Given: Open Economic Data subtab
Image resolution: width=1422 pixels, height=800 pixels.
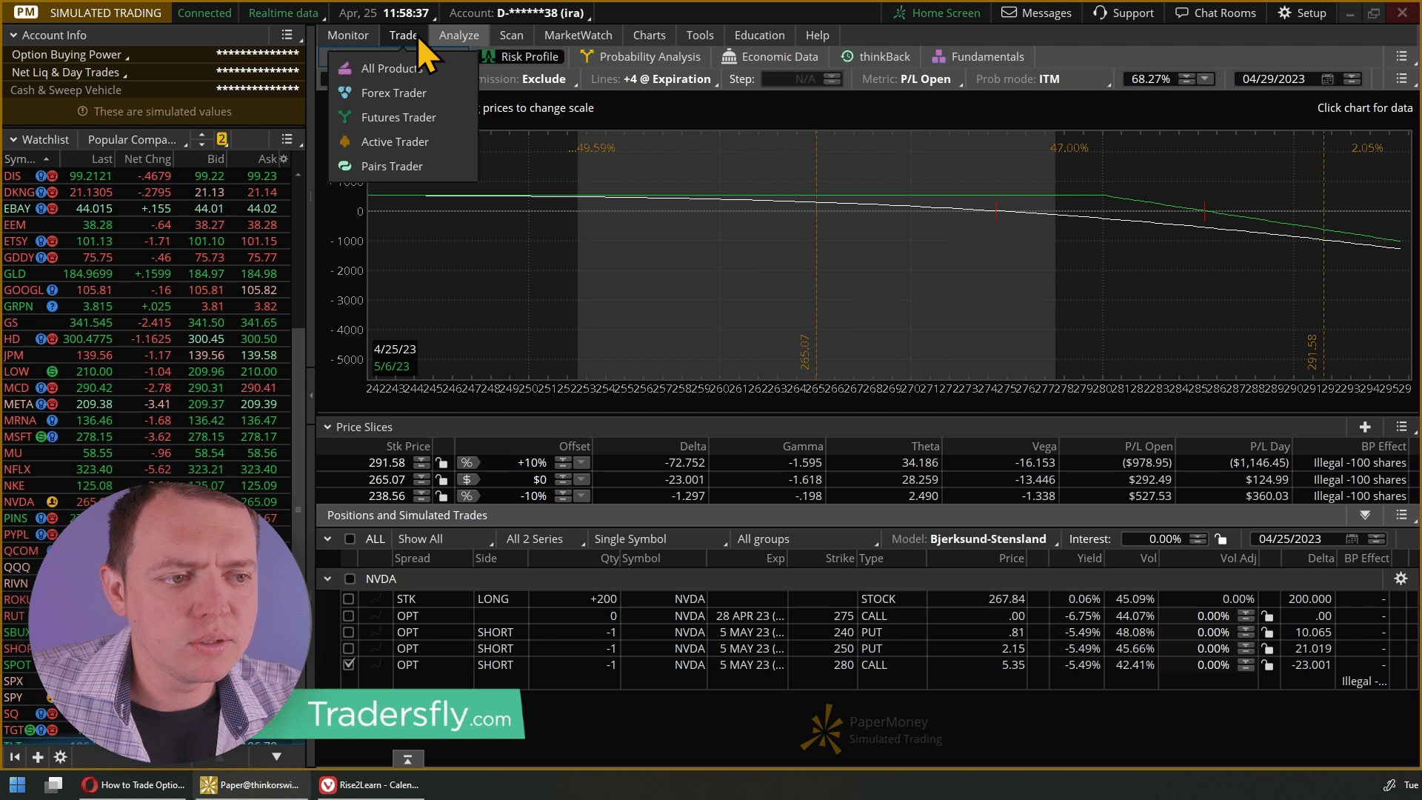Looking at the screenshot, I should coord(770,56).
